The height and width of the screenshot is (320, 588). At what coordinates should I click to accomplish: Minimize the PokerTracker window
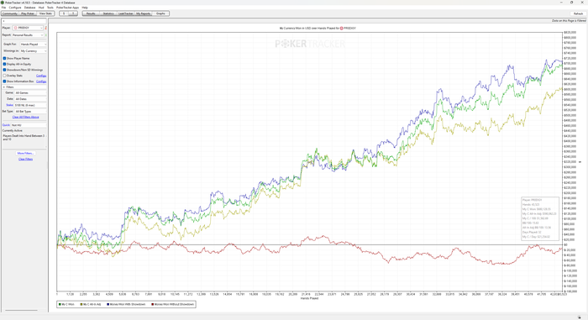click(561, 3)
